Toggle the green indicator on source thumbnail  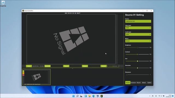pyautogui.click(x=23, y=71)
